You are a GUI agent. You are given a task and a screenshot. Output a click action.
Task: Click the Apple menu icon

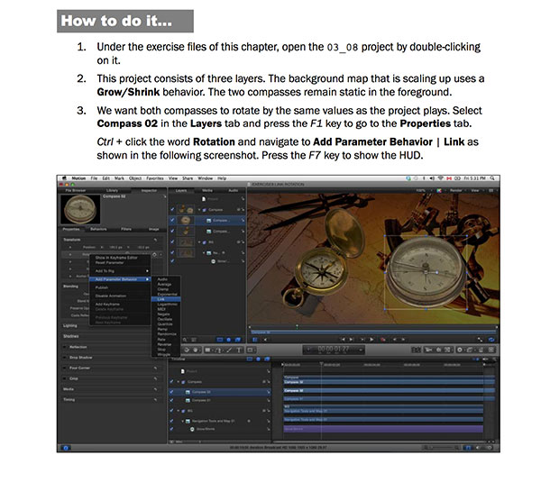pos(64,178)
